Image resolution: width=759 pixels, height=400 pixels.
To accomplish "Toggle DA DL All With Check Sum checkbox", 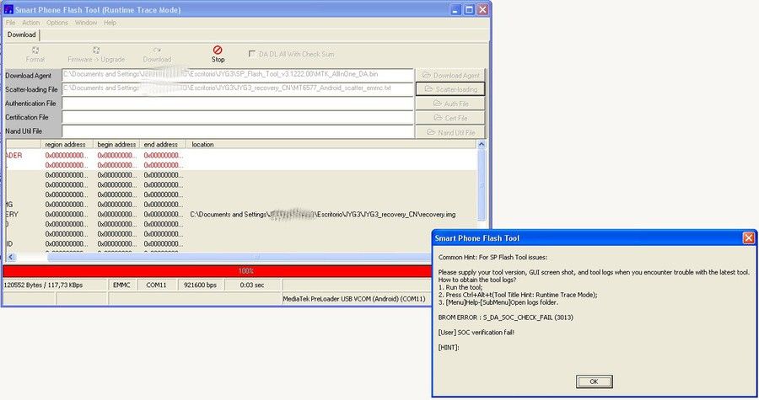I will coord(251,54).
